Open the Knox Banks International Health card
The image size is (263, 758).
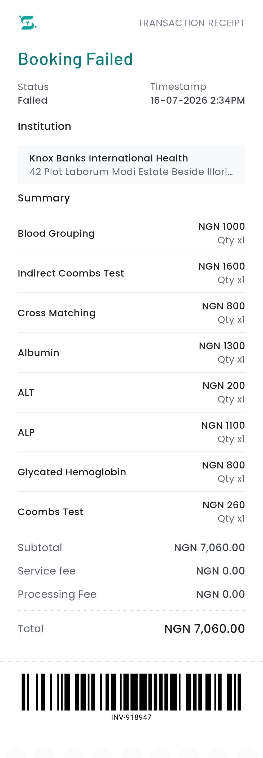pos(131,165)
